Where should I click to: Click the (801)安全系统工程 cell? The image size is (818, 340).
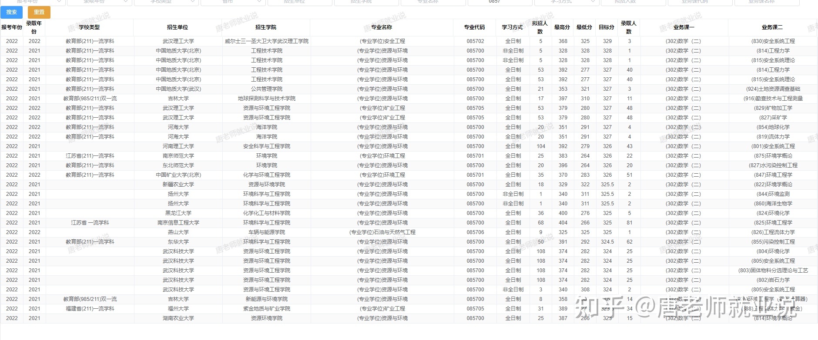pyautogui.click(x=773, y=146)
